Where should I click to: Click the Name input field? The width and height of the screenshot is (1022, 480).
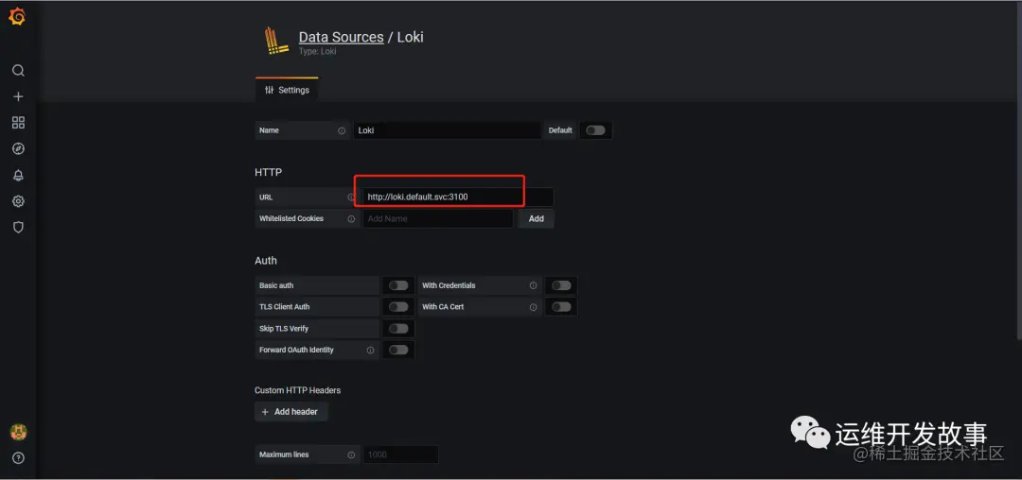click(447, 130)
